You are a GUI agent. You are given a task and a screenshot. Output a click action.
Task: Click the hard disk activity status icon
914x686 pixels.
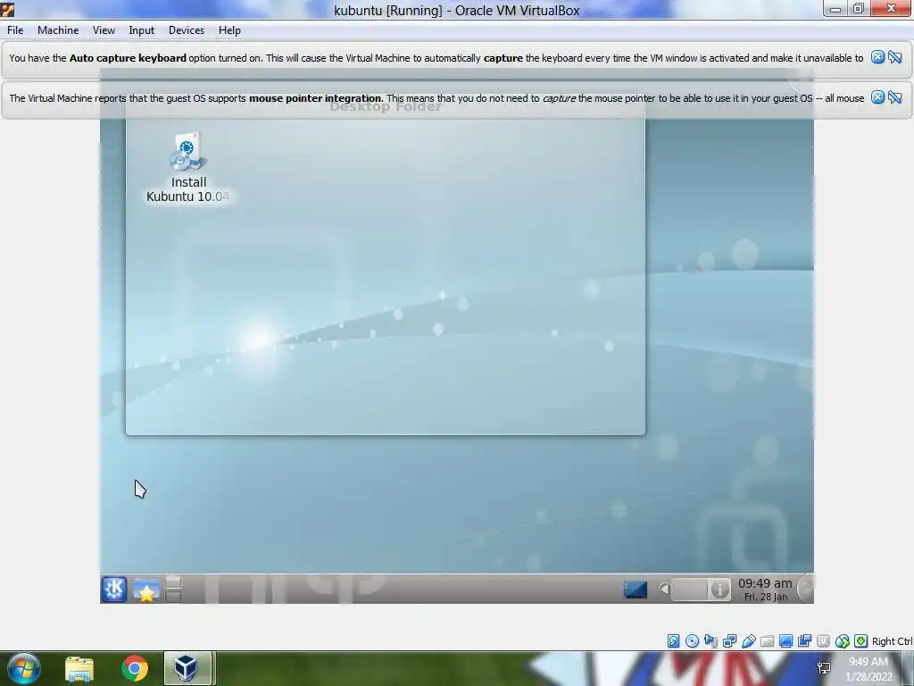673,641
